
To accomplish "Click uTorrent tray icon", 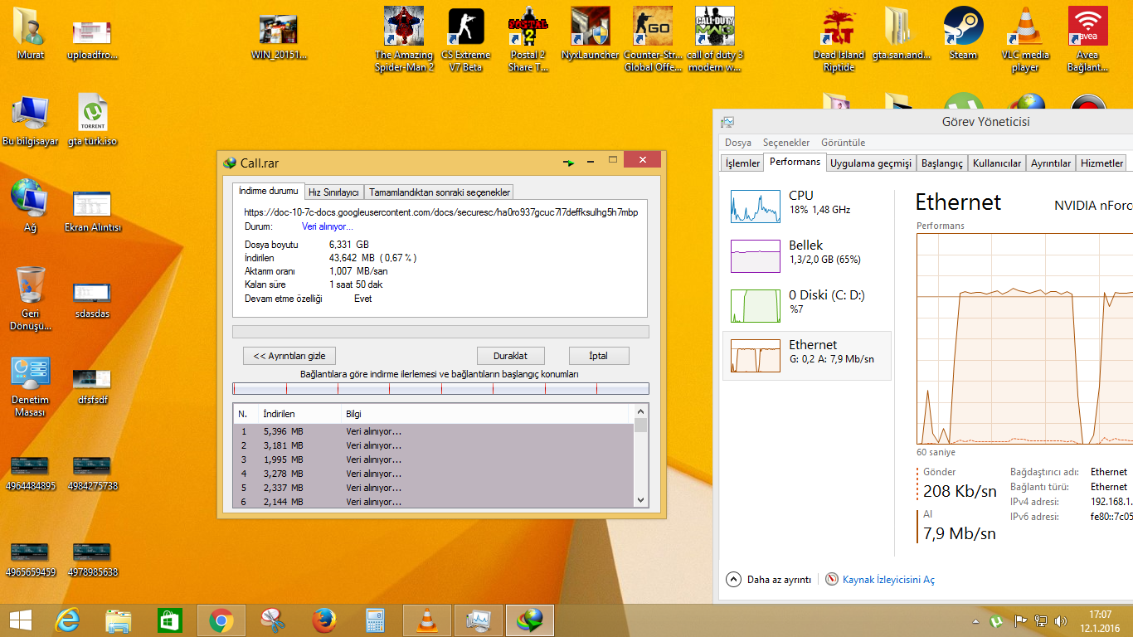I will point(997,620).
